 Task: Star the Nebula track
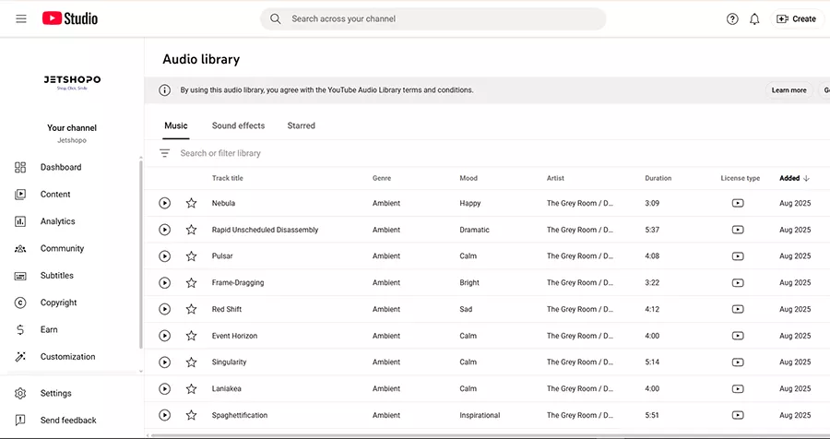pyautogui.click(x=191, y=203)
